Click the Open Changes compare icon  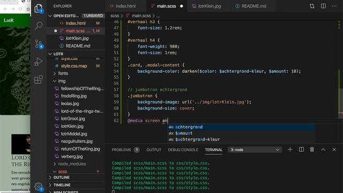[x=312, y=6]
